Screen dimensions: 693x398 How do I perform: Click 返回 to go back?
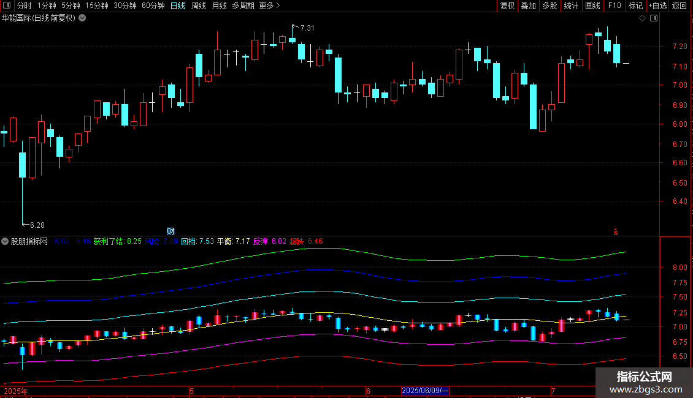coord(680,6)
